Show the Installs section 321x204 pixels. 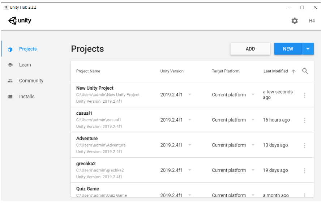[x=27, y=97]
